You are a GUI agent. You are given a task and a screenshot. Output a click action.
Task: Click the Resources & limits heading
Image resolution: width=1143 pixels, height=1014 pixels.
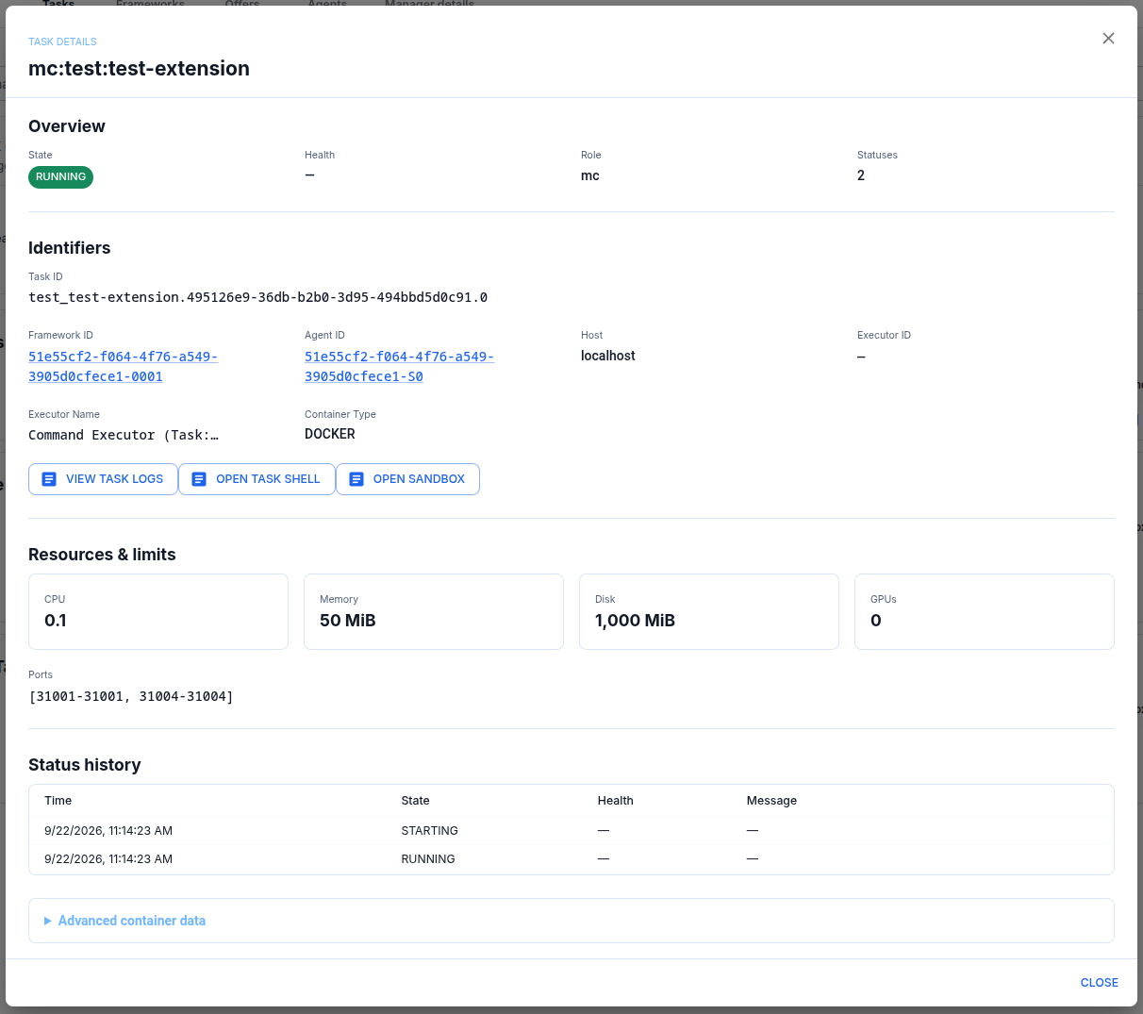point(102,555)
